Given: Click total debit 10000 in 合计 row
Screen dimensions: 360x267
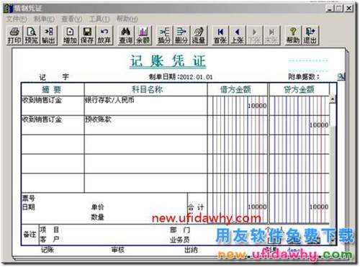Looking at the screenshot, I should coord(257,207).
